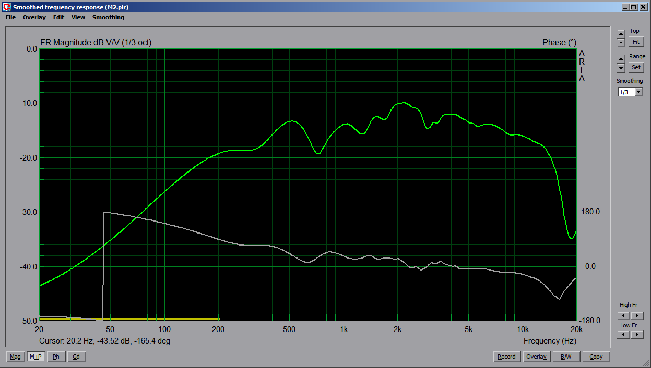Viewport: 651px width, 368px height.
Task: Click the -30.0 dB axis label
Action: pyautogui.click(x=28, y=212)
